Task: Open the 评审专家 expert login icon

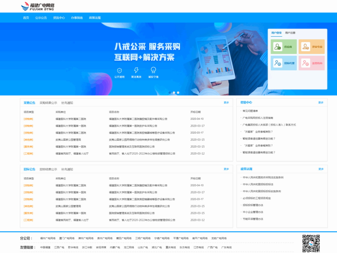Action: pos(305,47)
